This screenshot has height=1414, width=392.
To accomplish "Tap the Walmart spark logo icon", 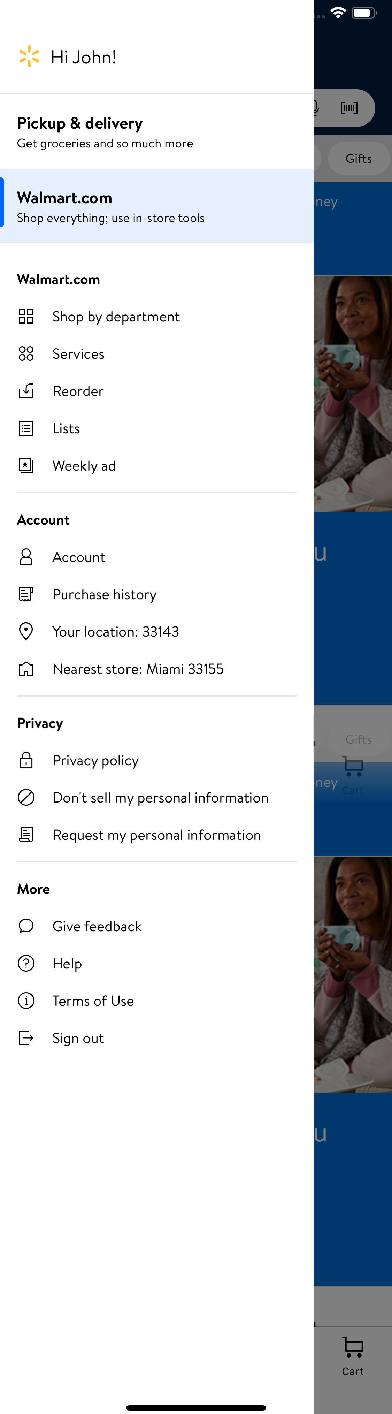I will pyautogui.click(x=29, y=56).
